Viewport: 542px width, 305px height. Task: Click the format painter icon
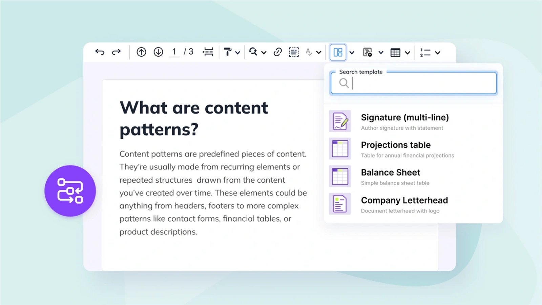[228, 52]
